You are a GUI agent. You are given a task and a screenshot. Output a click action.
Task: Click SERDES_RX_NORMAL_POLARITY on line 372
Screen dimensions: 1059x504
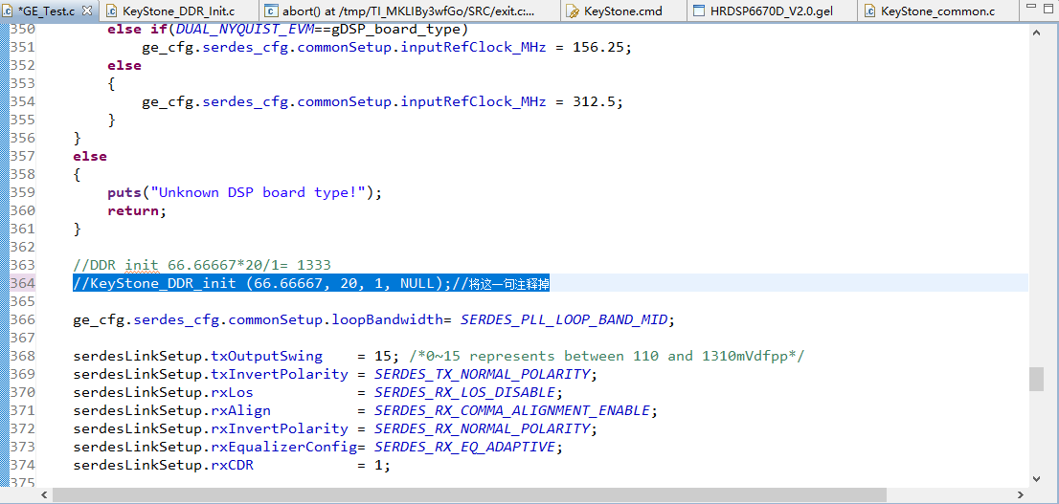(484, 428)
